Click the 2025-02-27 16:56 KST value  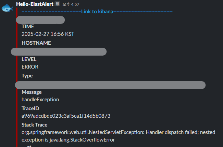48,34
